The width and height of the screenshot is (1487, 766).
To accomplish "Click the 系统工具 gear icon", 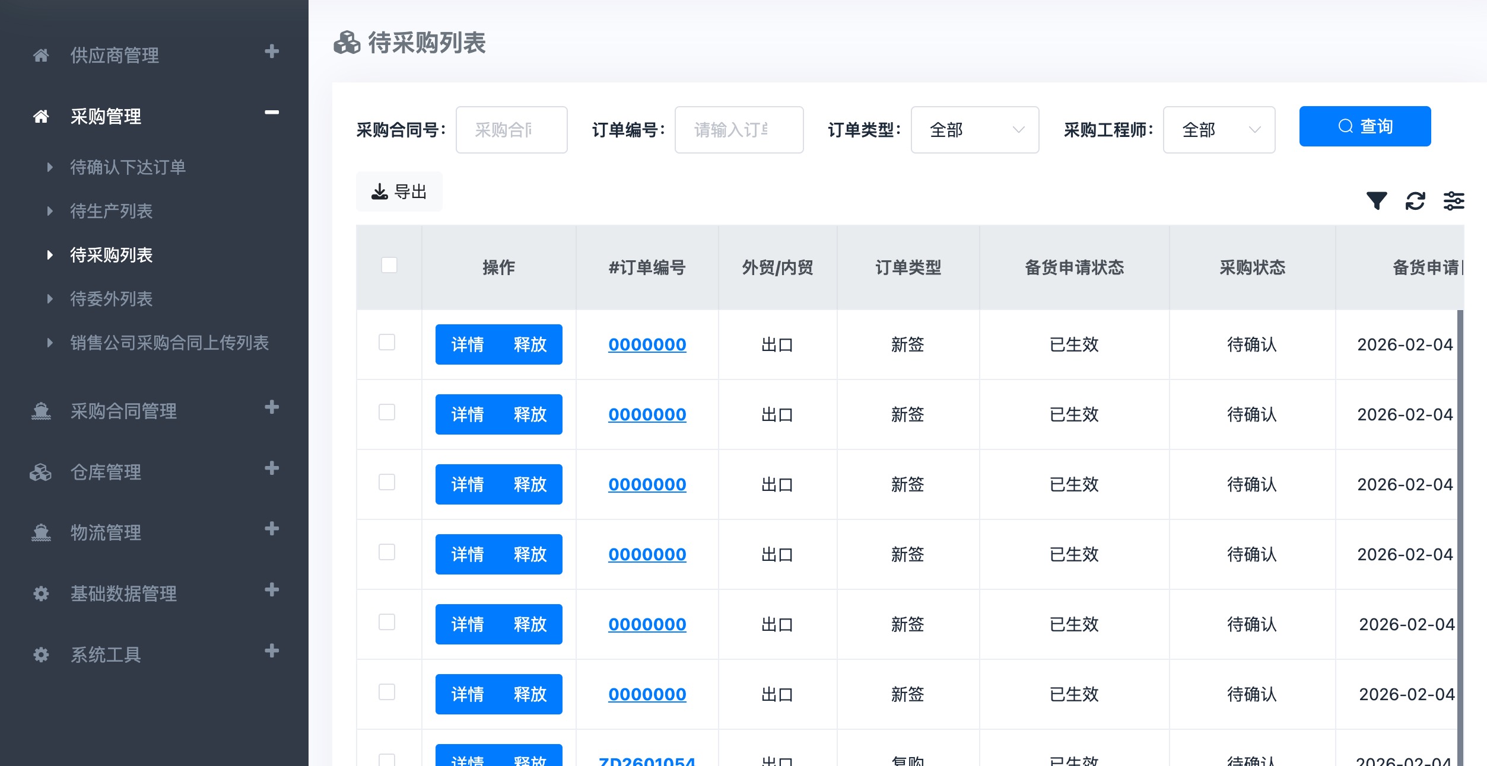I will [41, 655].
